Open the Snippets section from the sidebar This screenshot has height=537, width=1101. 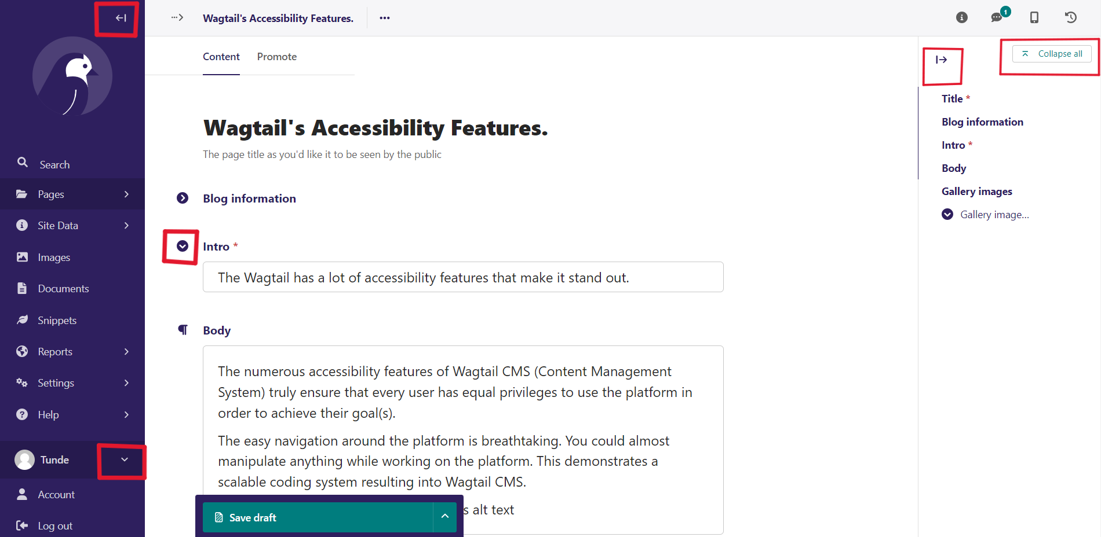(56, 319)
